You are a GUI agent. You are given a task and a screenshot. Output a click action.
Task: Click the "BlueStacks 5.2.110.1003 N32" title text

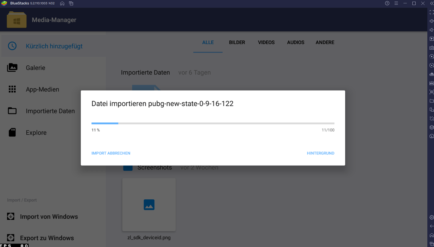point(32,3)
